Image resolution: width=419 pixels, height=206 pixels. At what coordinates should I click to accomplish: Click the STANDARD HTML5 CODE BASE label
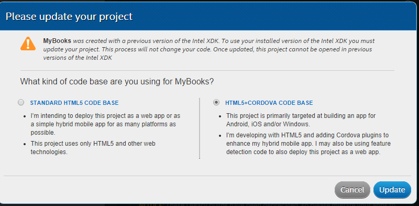click(x=74, y=103)
